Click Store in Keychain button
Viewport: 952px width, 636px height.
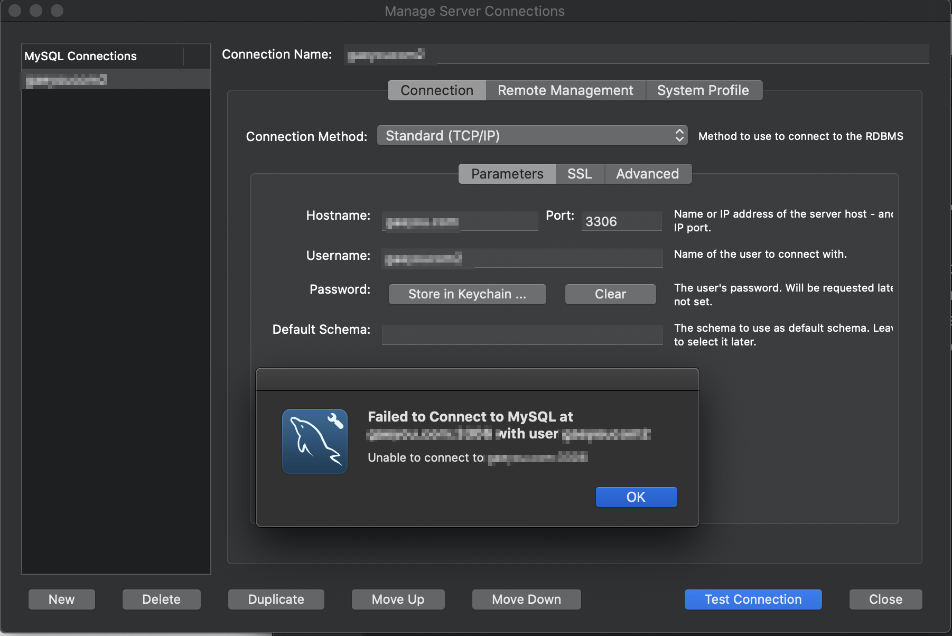(x=468, y=294)
